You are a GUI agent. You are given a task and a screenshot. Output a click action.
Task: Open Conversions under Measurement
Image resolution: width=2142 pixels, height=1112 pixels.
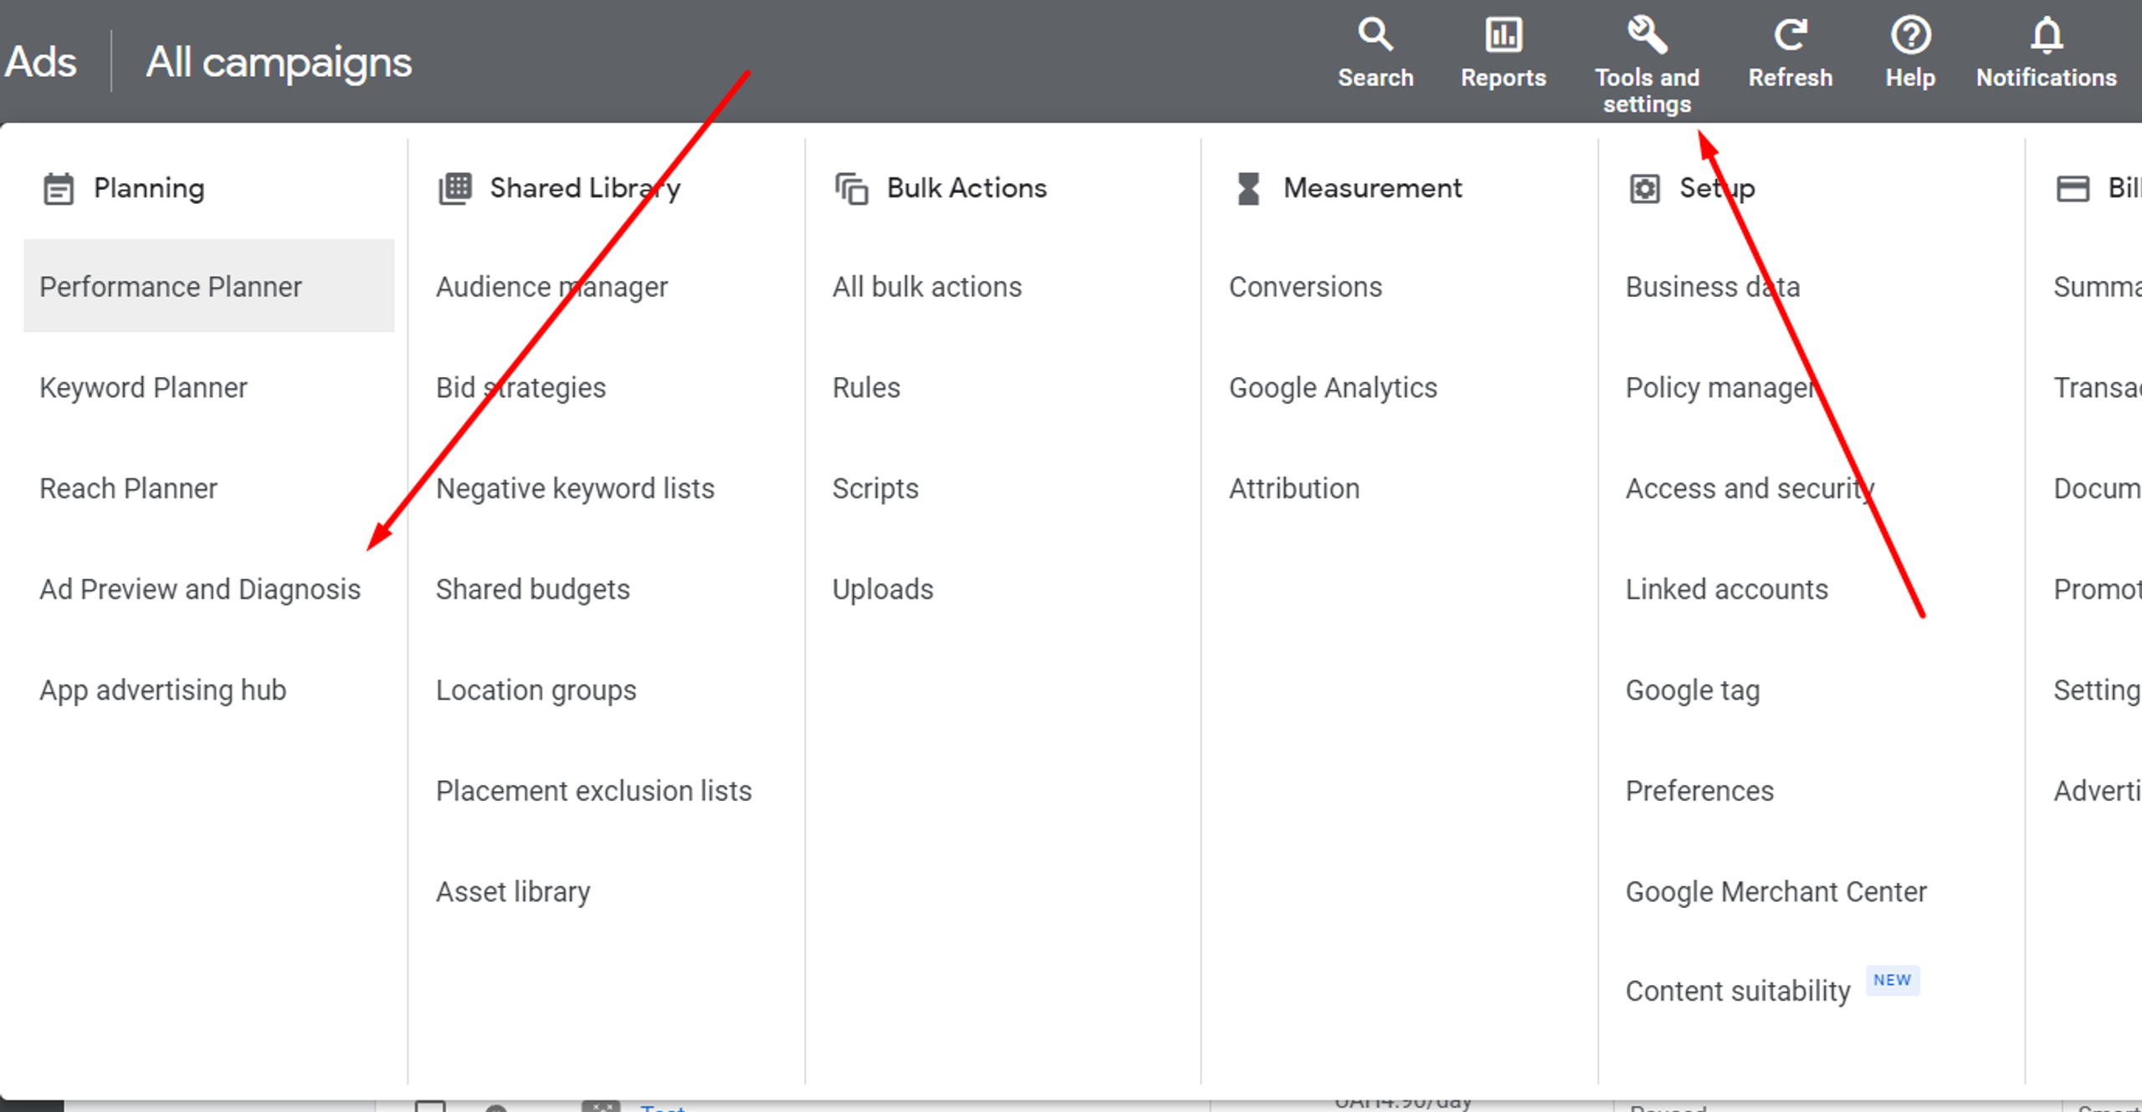tap(1304, 287)
